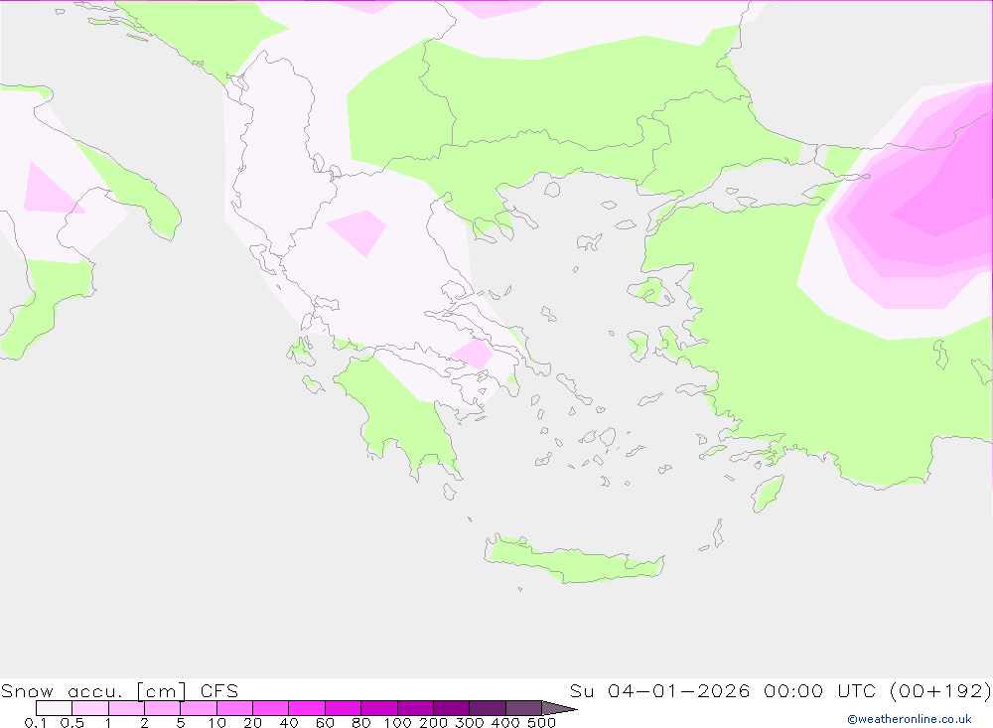Viewport: 993px width, 728px height.
Task: Click the '40' legend label
Action: coord(289,722)
